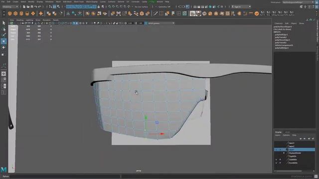Open the Channels menu in the Channel Box
319x179 pixels.
278,23
